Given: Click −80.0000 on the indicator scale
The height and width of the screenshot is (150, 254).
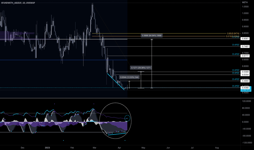Looking at the screenshot, I should click(x=247, y=136).
